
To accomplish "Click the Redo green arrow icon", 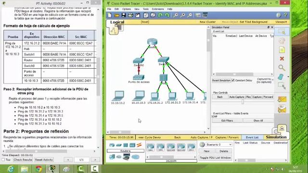I will point(167,15).
